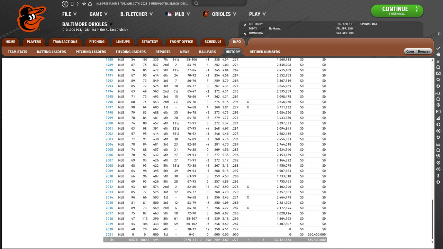Open BF home icon in sidebar

(438, 67)
